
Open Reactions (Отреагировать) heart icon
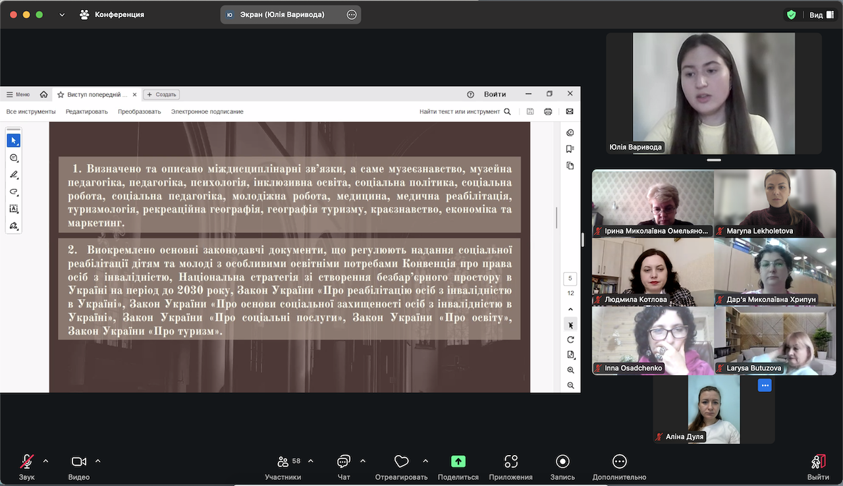click(x=401, y=462)
